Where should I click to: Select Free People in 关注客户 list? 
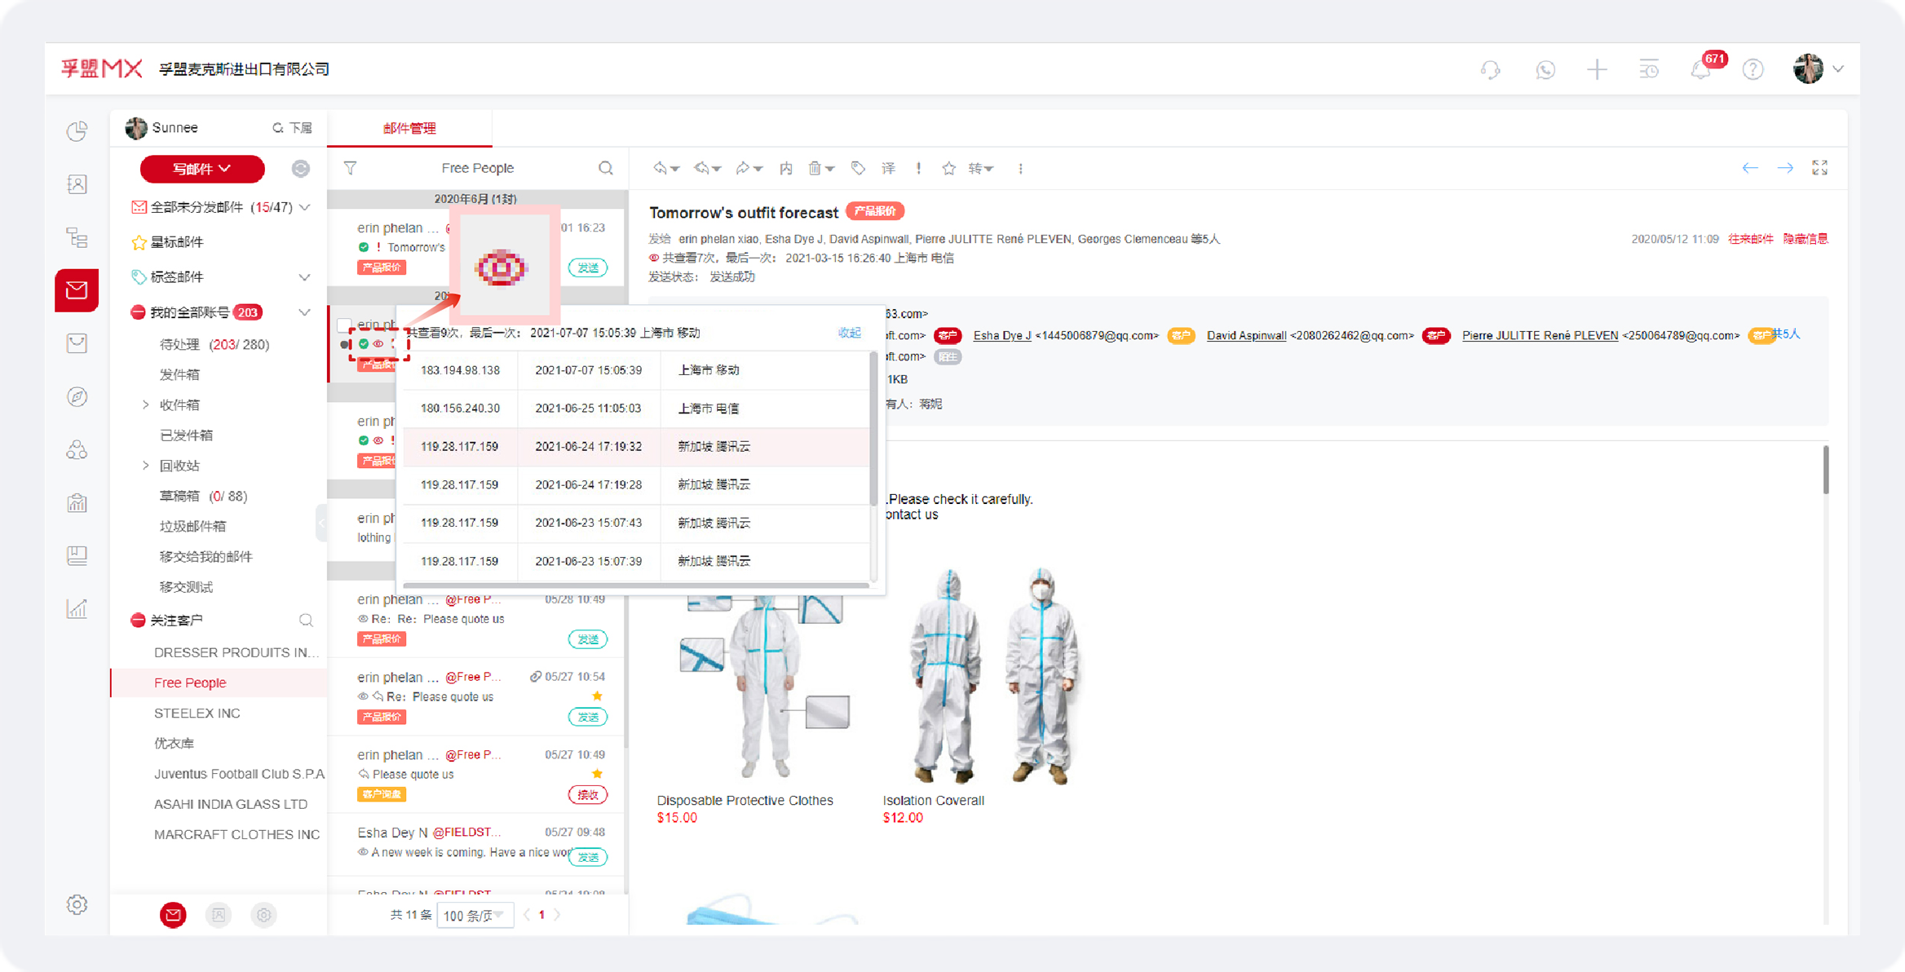coord(190,683)
